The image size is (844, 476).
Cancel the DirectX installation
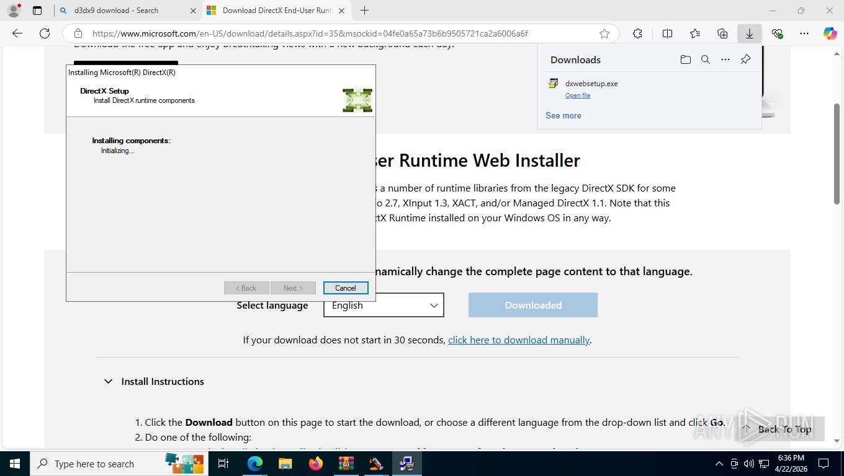[346, 288]
